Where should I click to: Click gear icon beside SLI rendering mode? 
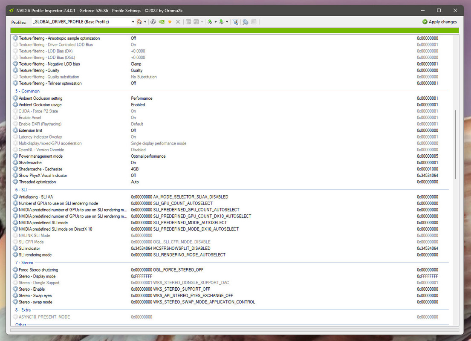point(15,255)
